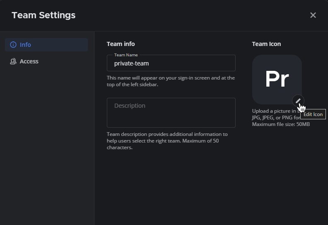Select the "Pr" team icon thumbnail
The width and height of the screenshot is (328, 225).
click(277, 79)
